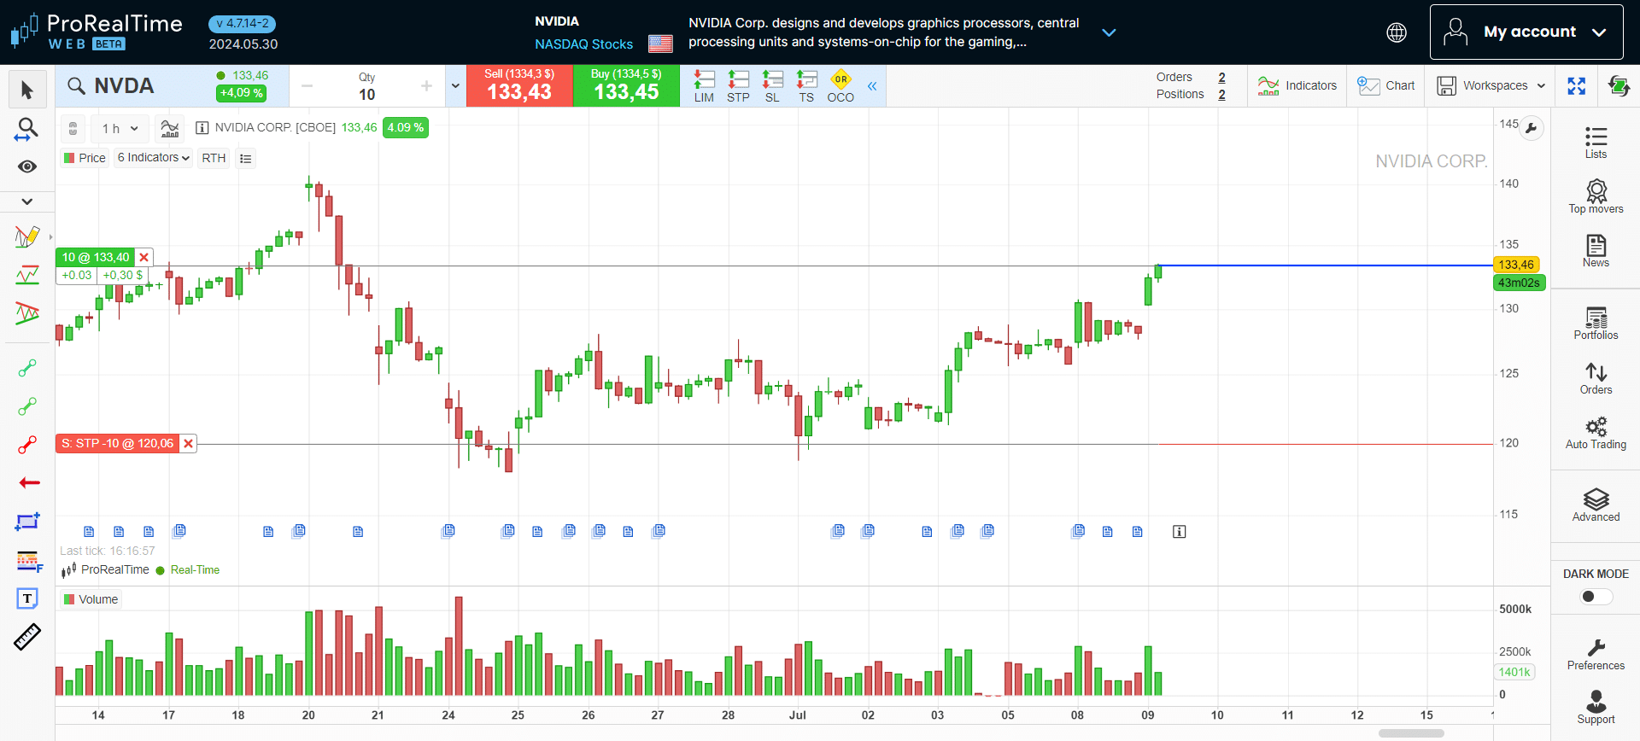Open the Price settings button
The height and width of the screenshot is (741, 1640).
click(85, 158)
